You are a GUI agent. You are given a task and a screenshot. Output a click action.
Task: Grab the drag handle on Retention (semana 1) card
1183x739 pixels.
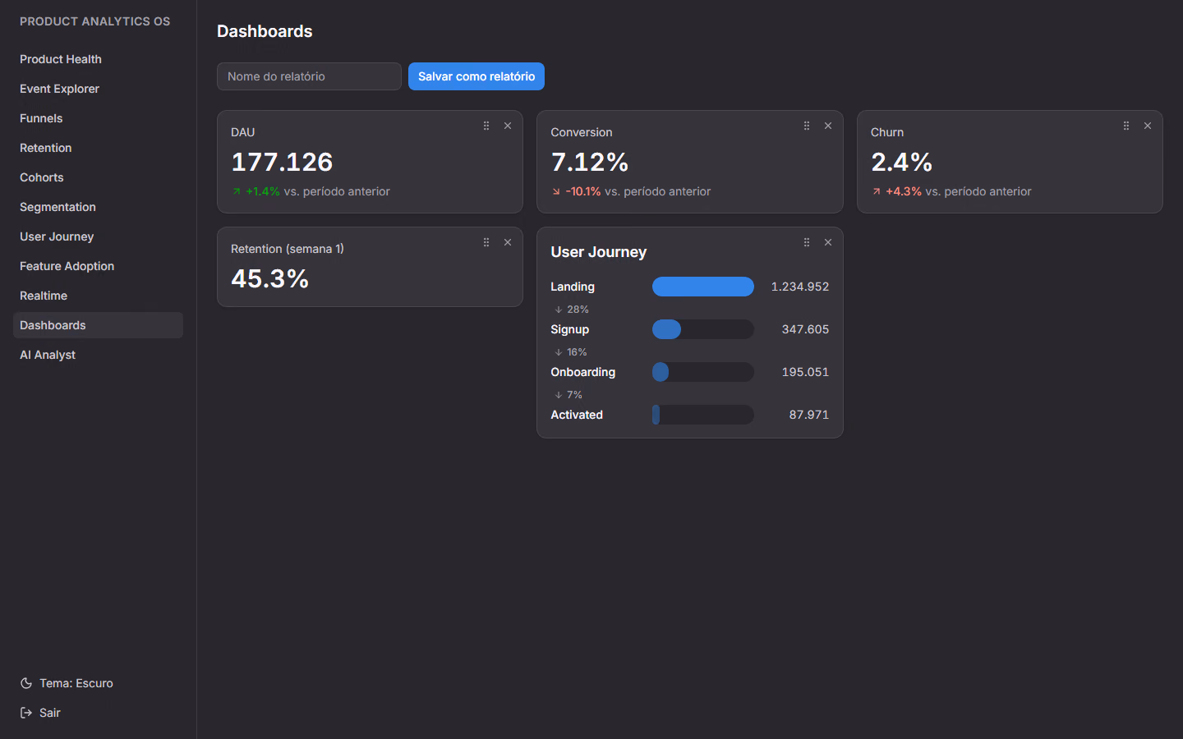point(486,242)
